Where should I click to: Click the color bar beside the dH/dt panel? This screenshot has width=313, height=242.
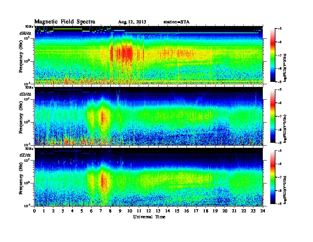pyautogui.click(x=273, y=55)
